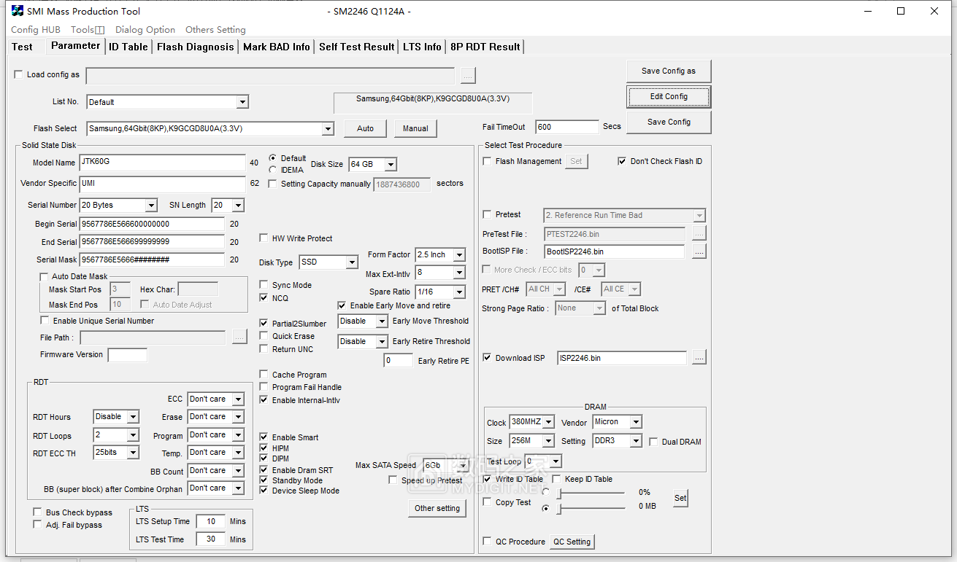This screenshot has width=957, height=562.
Task: Toggle NCQ checkbox
Action: coord(264,298)
